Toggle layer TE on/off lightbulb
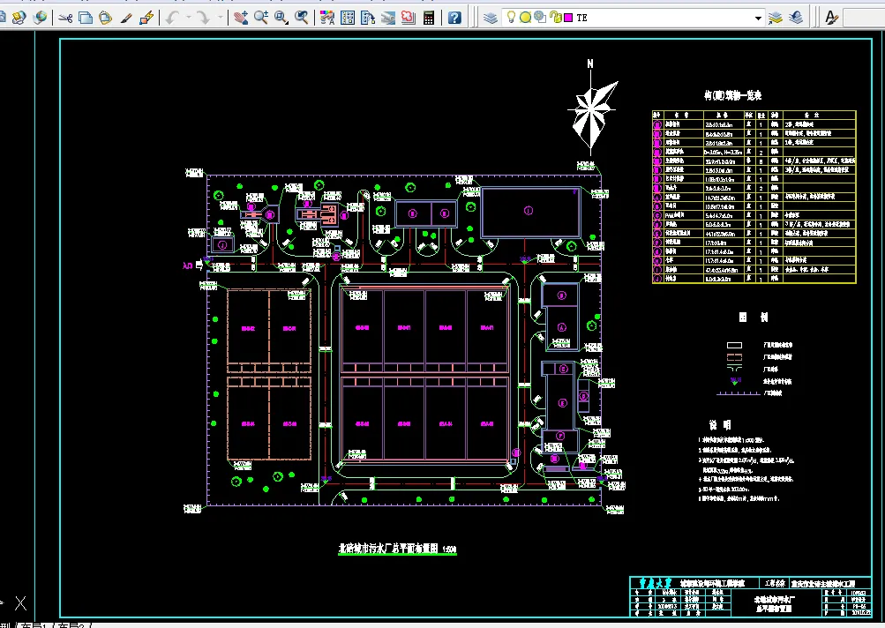 pos(512,18)
